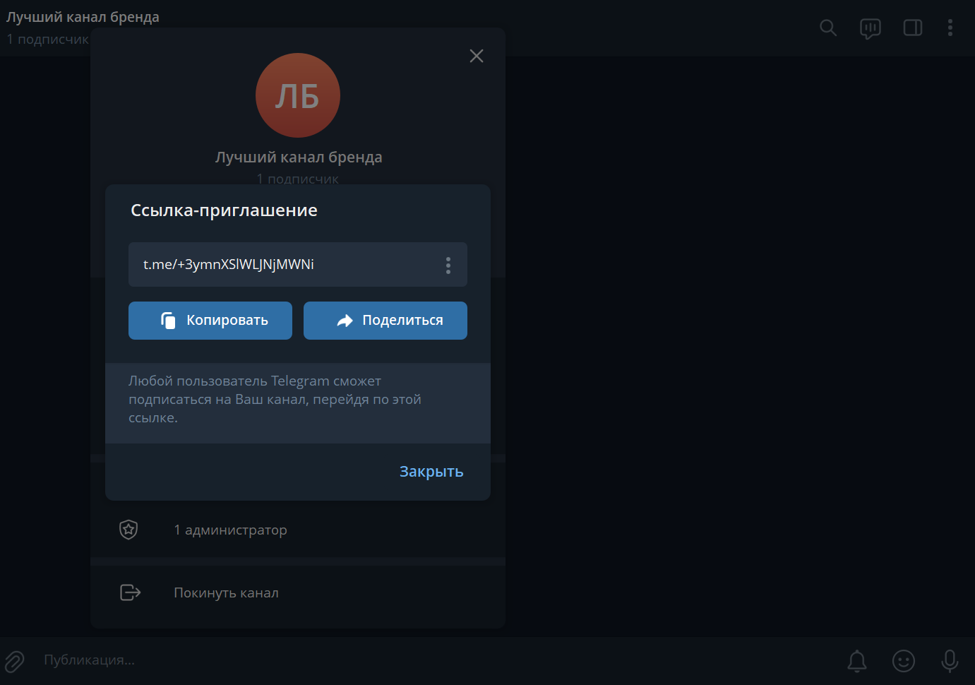The width and height of the screenshot is (975, 685).
Task: Click the share arrow icon on Поделиться
Action: point(345,320)
